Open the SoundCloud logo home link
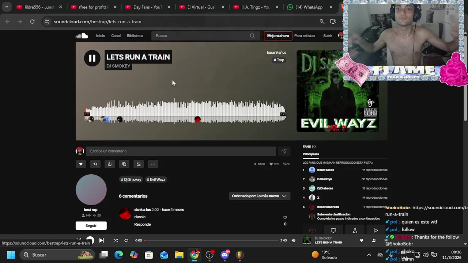468x263 pixels. coord(82,35)
